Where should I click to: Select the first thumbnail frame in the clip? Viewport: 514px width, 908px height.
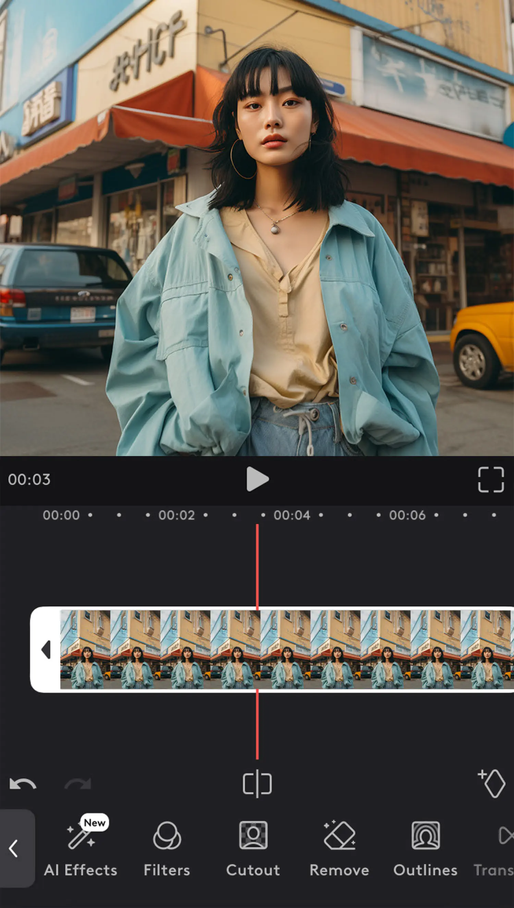coord(85,649)
